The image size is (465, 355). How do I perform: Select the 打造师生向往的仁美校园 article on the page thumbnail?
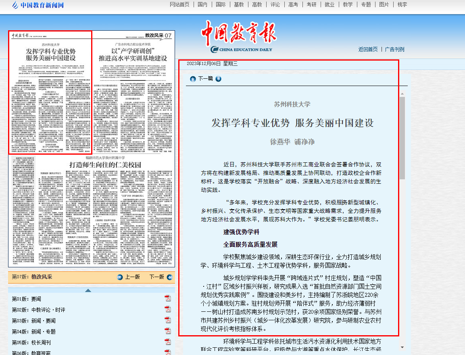[105, 165]
